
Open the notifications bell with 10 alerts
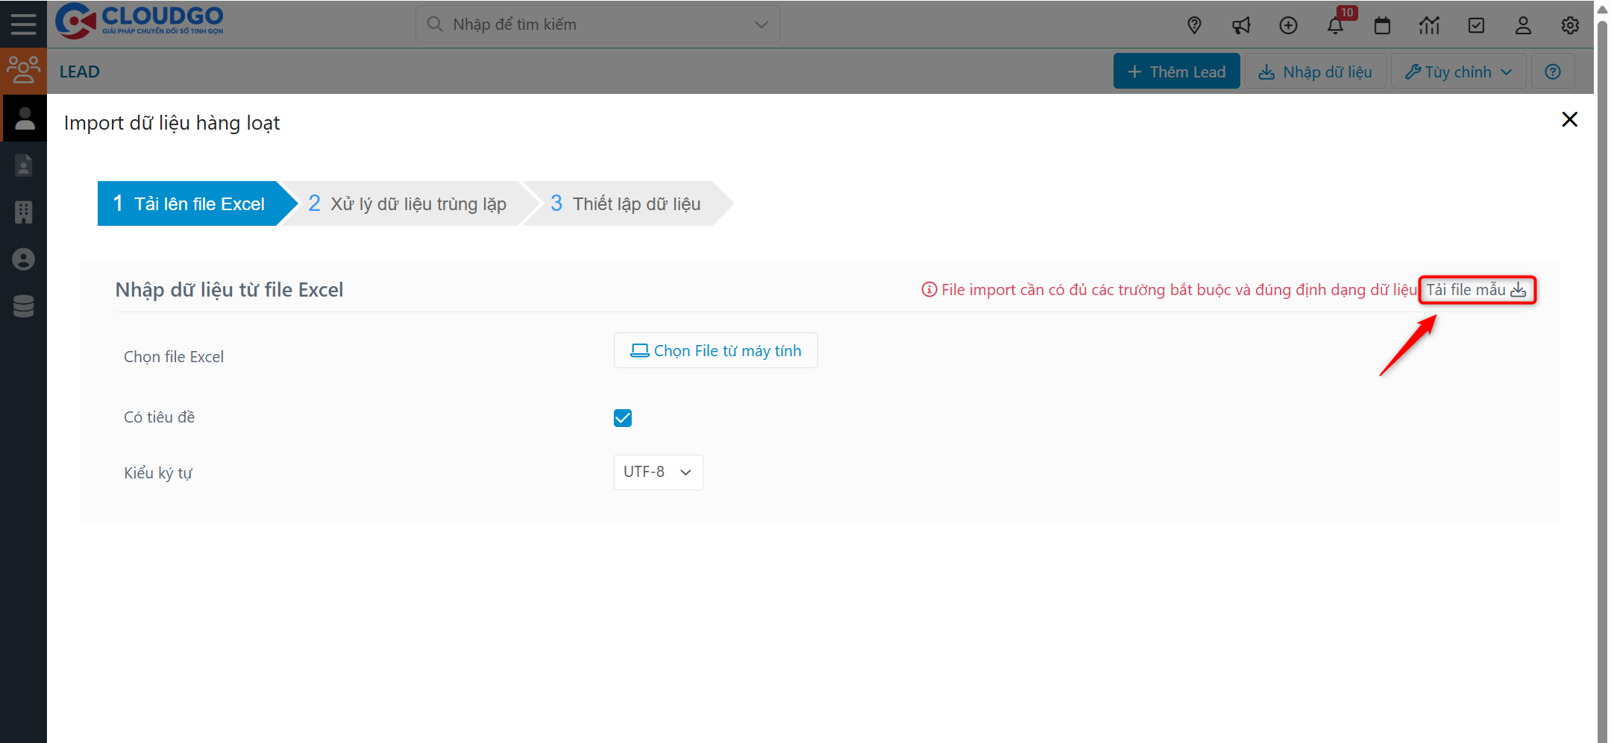[x=1336, y=25]
